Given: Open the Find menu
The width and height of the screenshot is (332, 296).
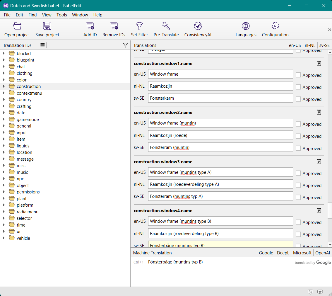Looking at the screenshot, I should pos(32,15).
